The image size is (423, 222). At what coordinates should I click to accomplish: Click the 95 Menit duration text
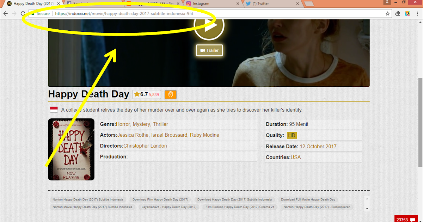click(299, 124)
